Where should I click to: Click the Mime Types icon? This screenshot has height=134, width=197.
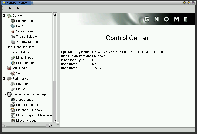[x=13, y=58]
